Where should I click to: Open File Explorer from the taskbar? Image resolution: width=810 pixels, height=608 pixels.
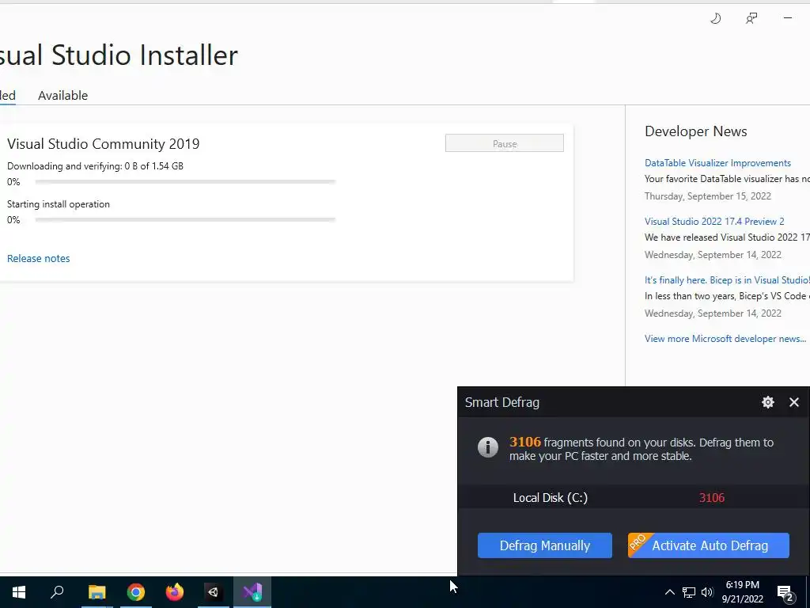tap(97, 592)
